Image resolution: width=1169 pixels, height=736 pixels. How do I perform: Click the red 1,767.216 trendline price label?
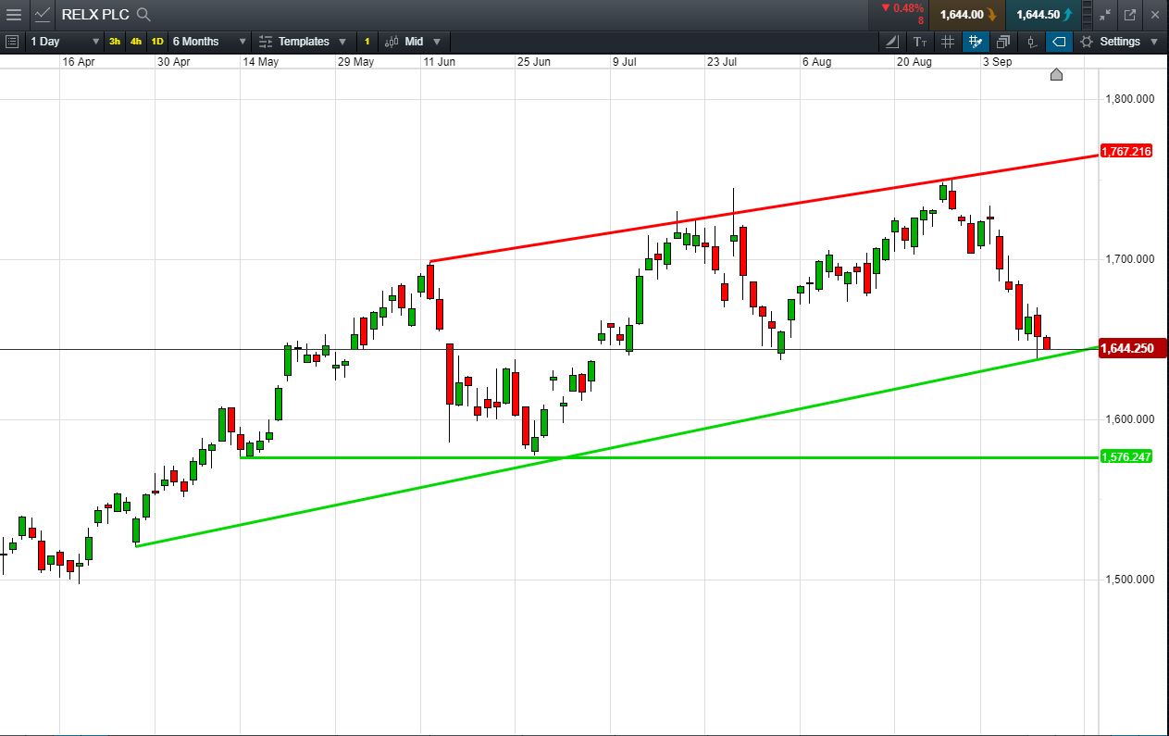click(1126, 151)
